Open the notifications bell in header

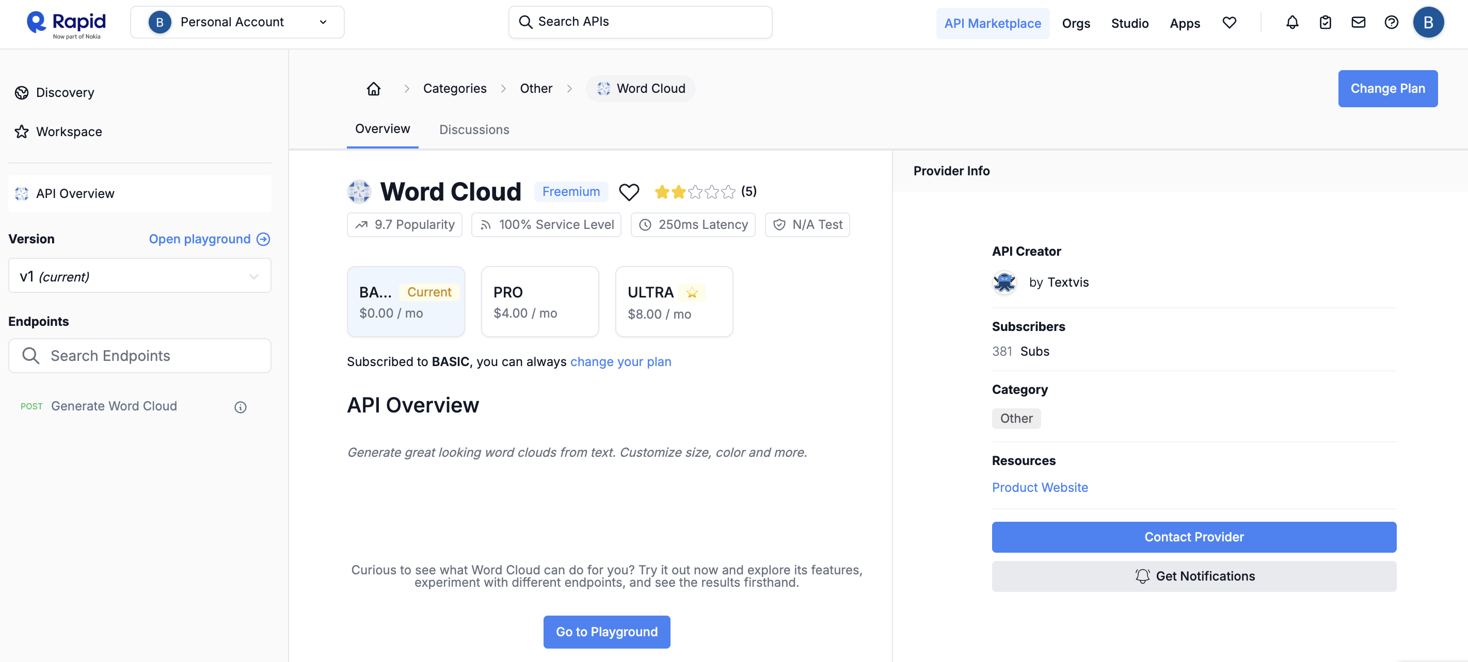1292,23
